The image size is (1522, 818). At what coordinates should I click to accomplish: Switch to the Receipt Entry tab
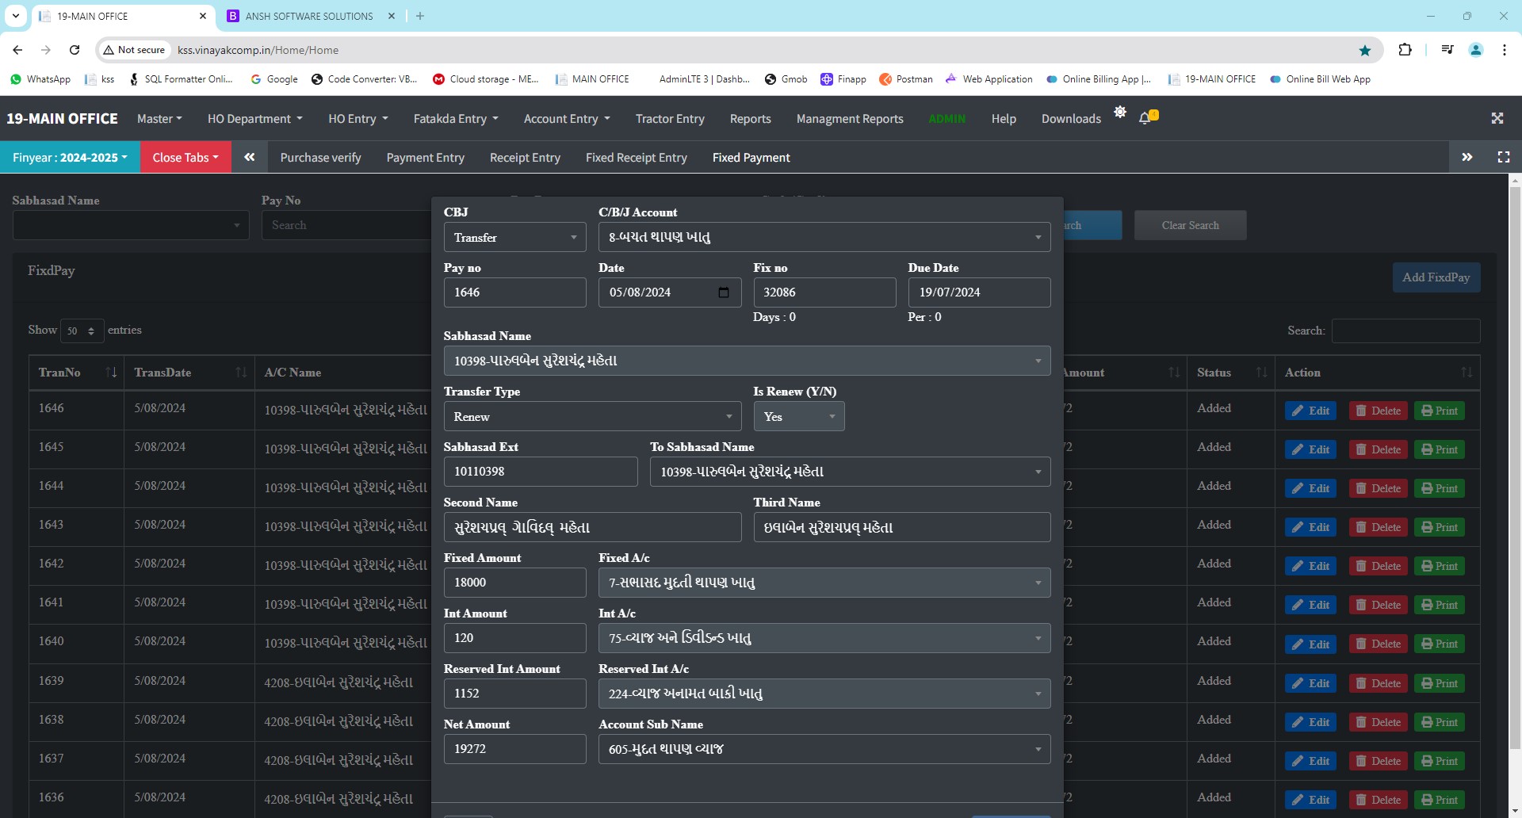[x=525, y=157]
